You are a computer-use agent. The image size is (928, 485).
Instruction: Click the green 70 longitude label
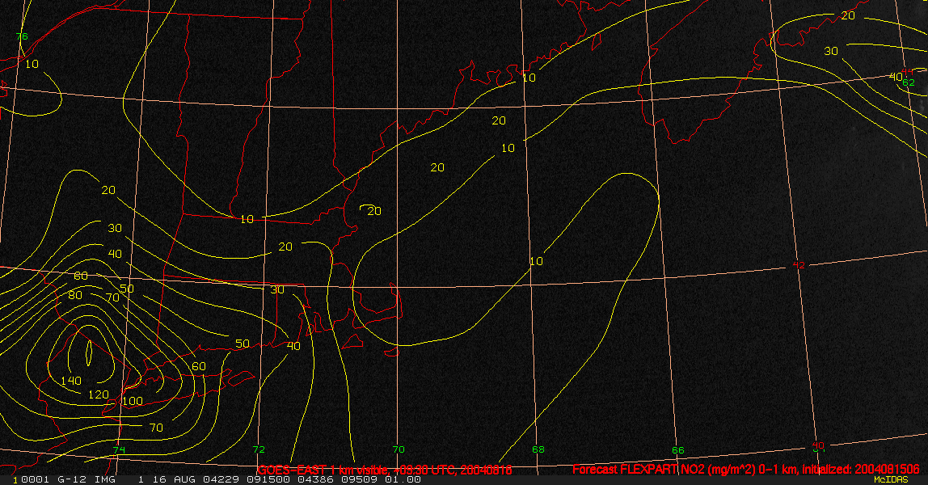point(399,449)
